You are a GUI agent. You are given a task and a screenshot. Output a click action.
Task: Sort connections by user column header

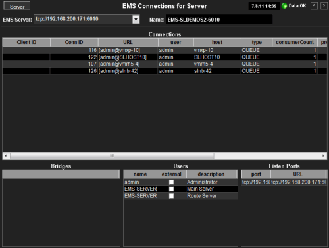tap(176, 42)
